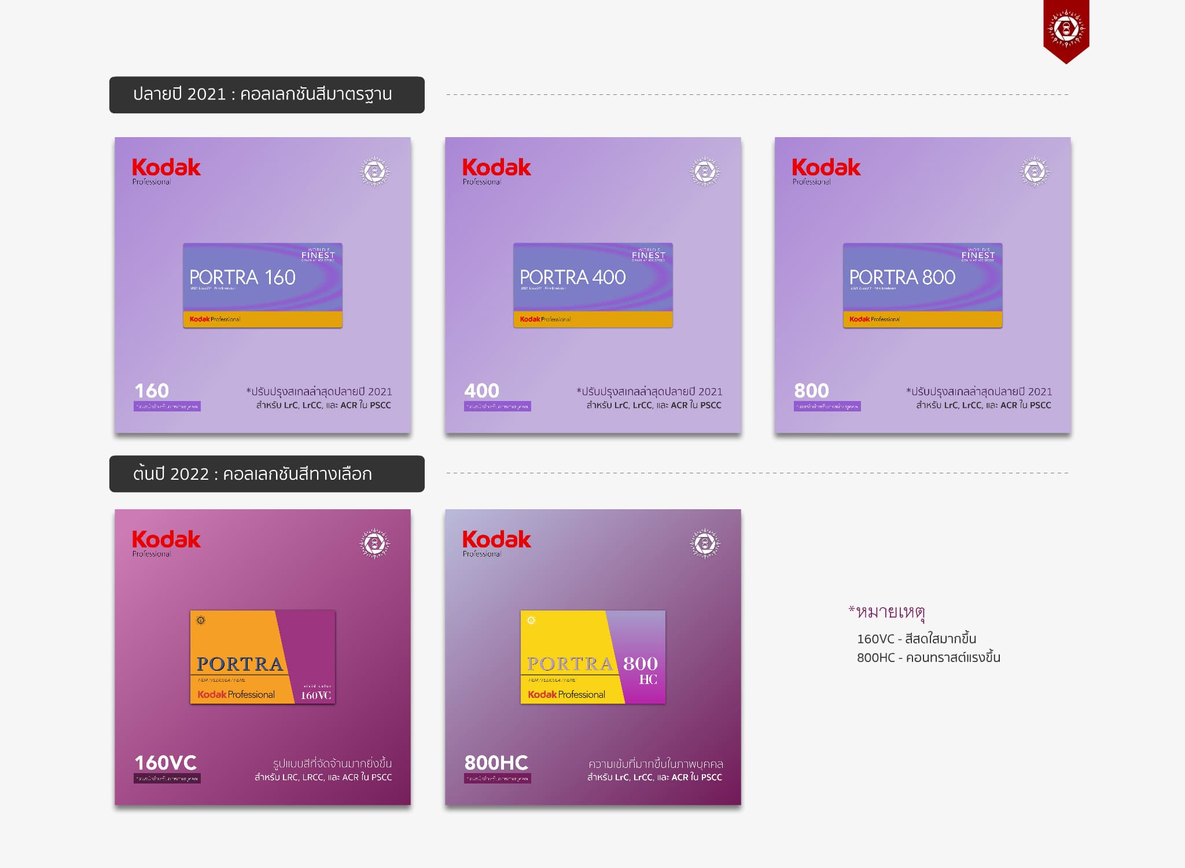Click the note line '800HC - คอนทราสต์แรงขึ้น'
Viewport: 1185px width, 868px height.
point(929,657)
